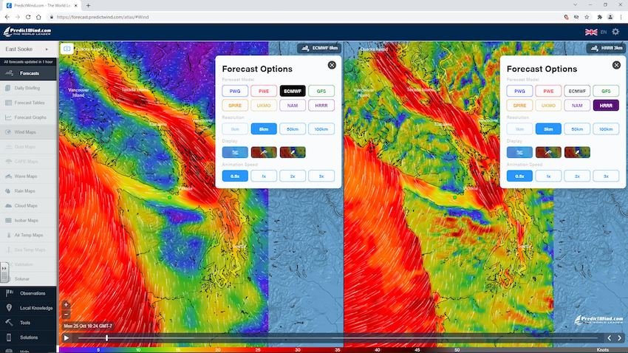Click the browser address bar
This screenshot has height=353, width=628.
tap(304, 17)
